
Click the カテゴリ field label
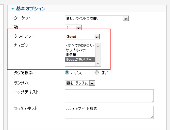(x=21, y=45)
